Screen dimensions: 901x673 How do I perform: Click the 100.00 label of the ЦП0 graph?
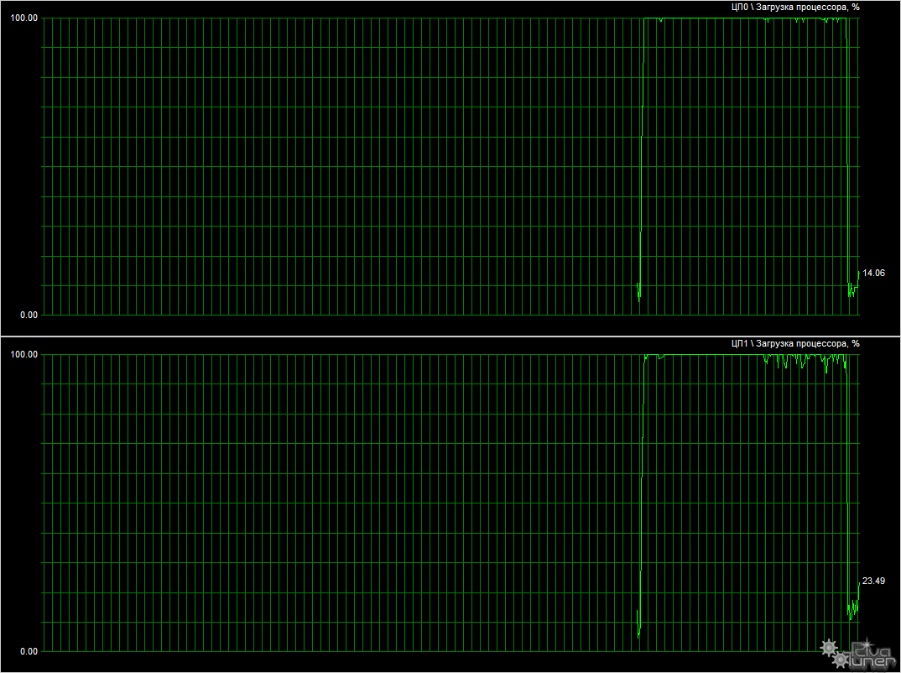(24, 18)
